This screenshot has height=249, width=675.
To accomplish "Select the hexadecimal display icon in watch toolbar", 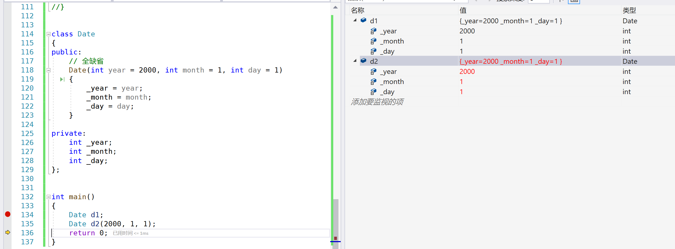I will [x=574, y=2].
